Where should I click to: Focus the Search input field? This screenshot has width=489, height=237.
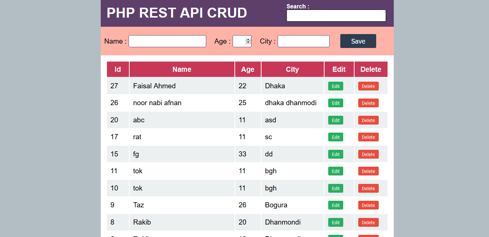(336, 16)
